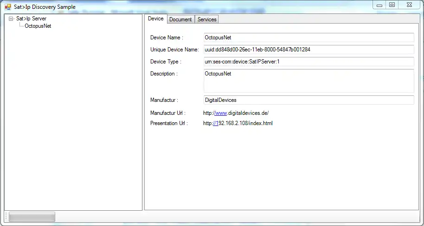The image size is (424, 226).
Task: Click the Manufactur Url label
Action: tap(168, 113)
